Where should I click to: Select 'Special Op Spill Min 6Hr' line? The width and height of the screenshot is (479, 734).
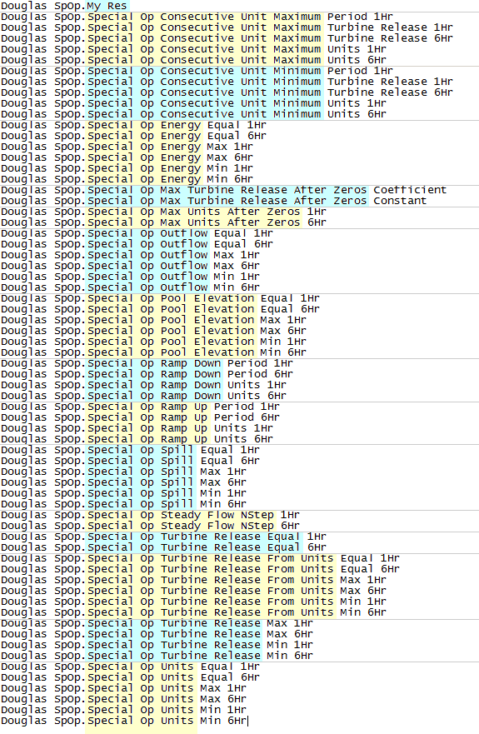123,504
